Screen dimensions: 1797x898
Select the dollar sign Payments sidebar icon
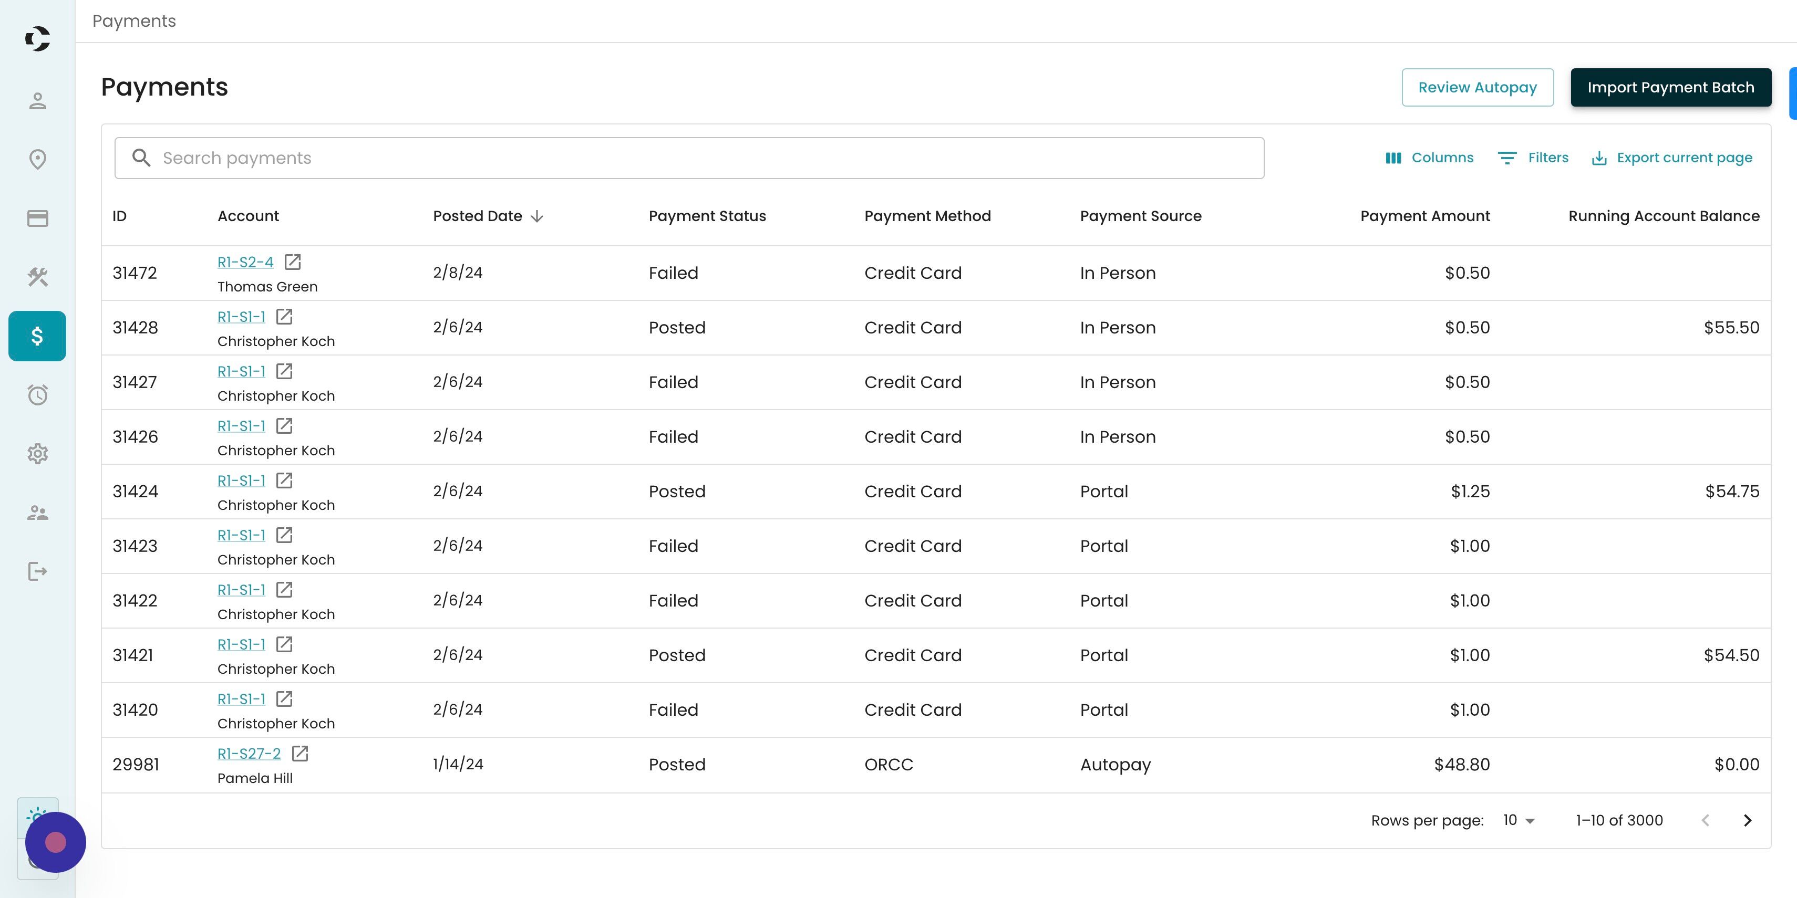pos(38,336)
